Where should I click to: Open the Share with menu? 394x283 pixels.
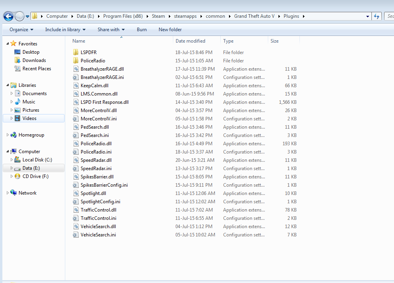(111, 30)
